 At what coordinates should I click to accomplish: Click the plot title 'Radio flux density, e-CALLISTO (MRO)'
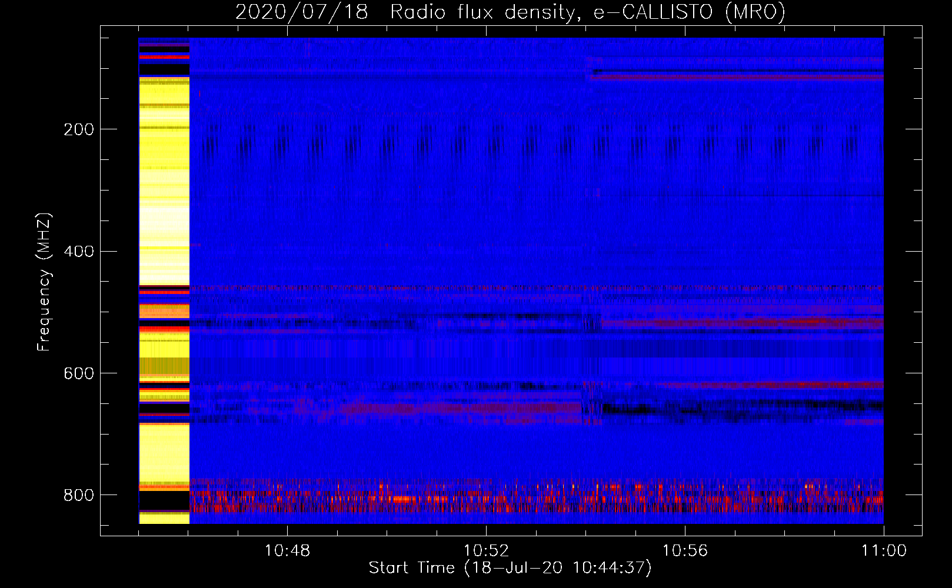point(588,12)
